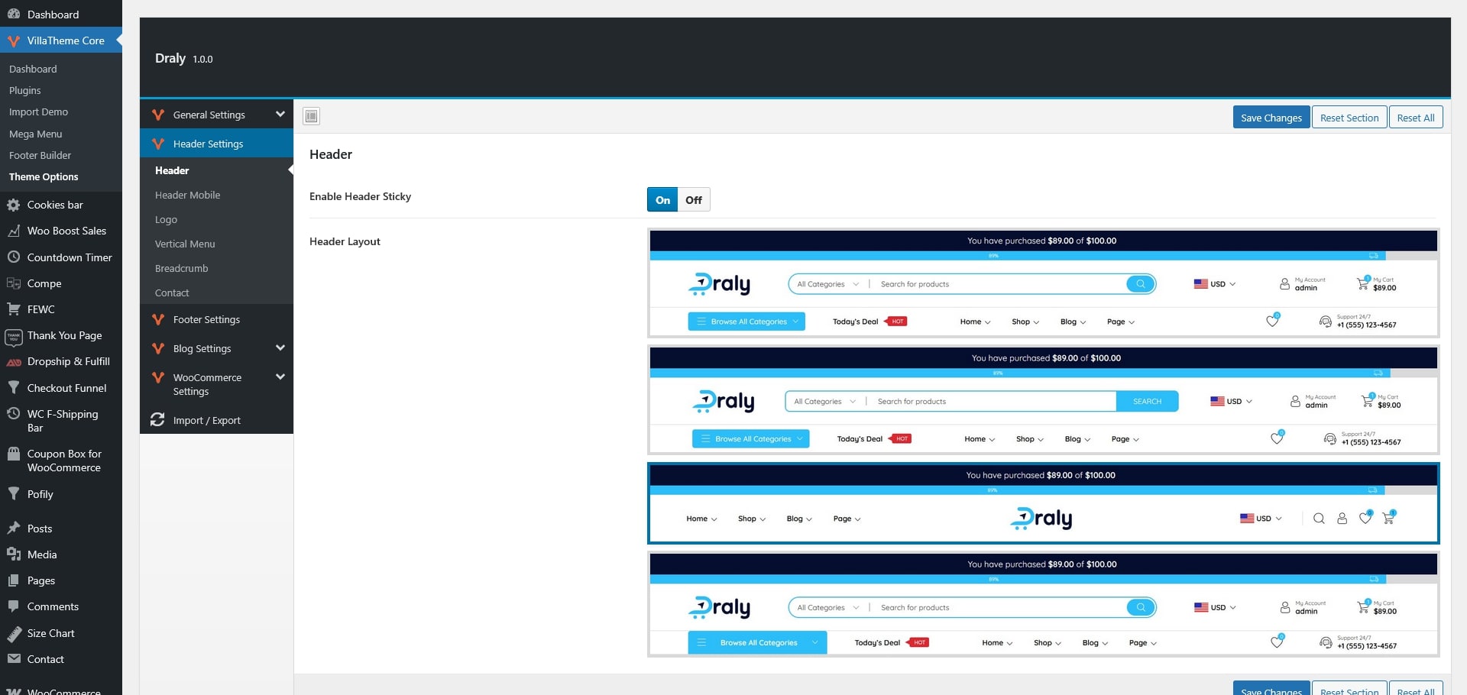Open the Header Mobile subsection

tap(187, 195)
